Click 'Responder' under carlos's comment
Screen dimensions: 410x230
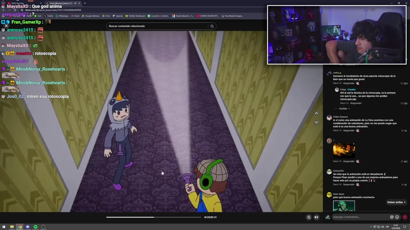click(349, 83)
